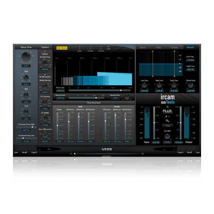Adjust the main Decay Time knob
Screen dimensions: 214x214
(x=26, y=57)
